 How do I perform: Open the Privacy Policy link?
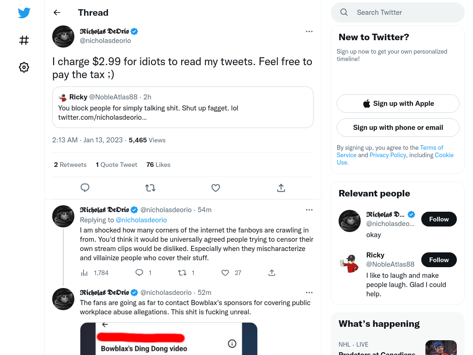point(388,155)
